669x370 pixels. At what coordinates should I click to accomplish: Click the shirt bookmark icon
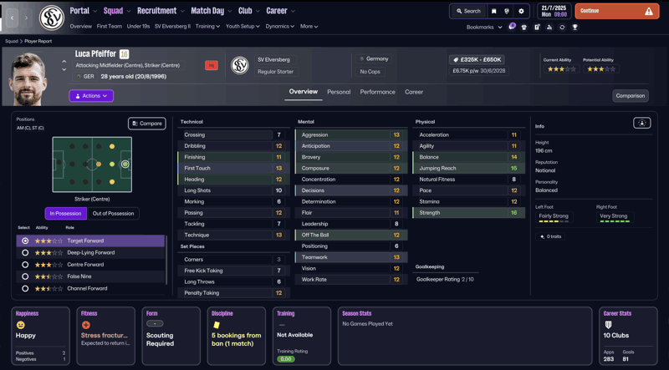(x=524, y=28)
